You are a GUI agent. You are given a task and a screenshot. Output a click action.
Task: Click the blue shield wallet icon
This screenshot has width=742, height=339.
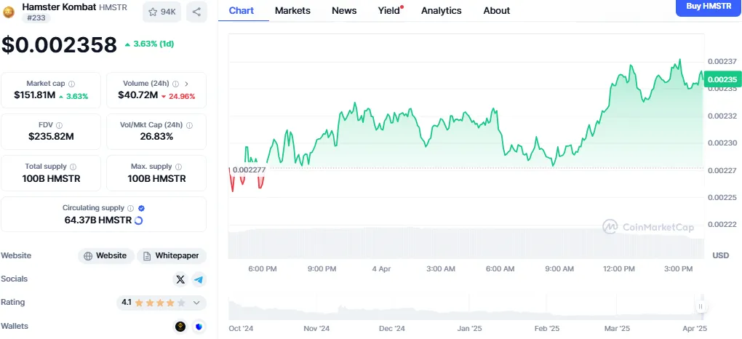pyautogui.click(x=199, y=327)
